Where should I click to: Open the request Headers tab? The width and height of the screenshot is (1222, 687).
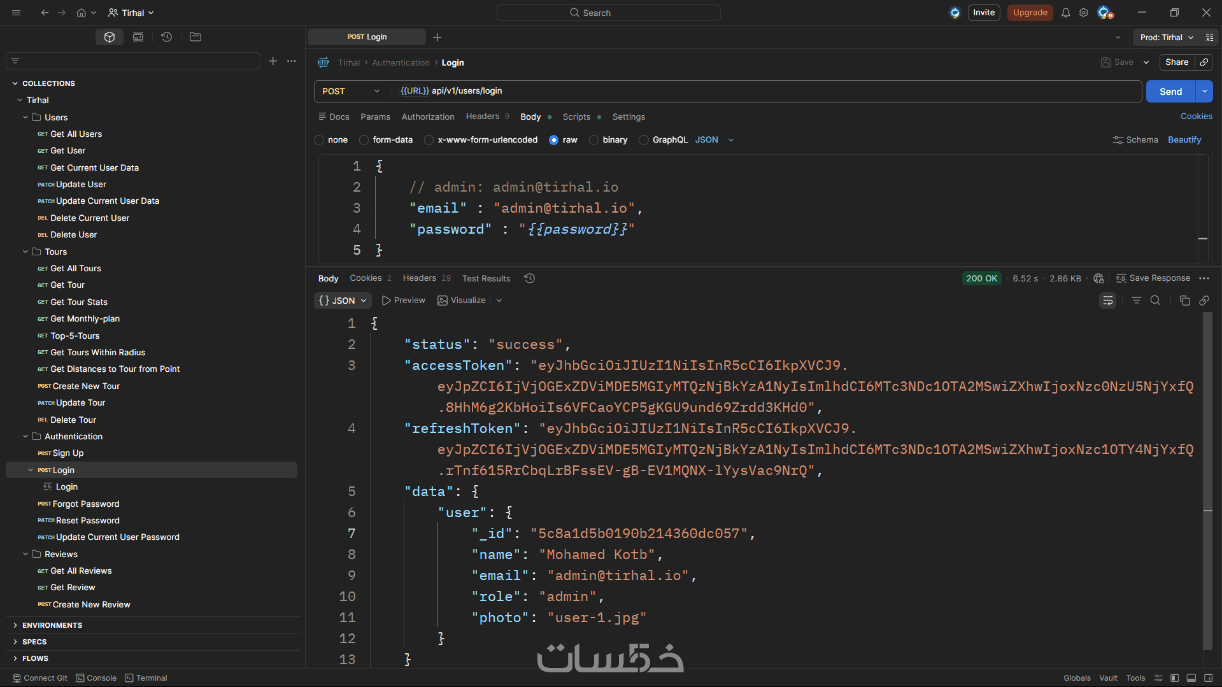click(488, 117)
